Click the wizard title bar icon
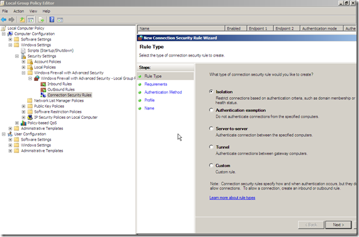This screenshot has height=237, width=359. coord(140,38)
